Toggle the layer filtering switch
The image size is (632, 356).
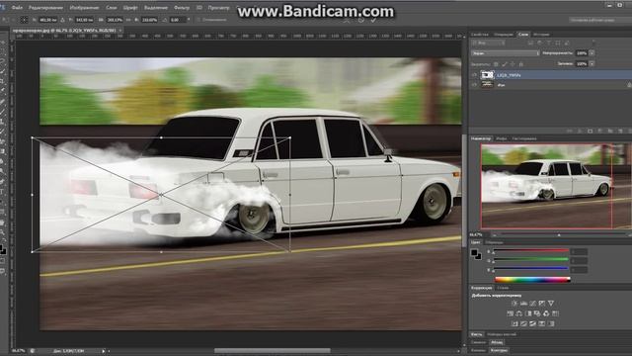593,42
